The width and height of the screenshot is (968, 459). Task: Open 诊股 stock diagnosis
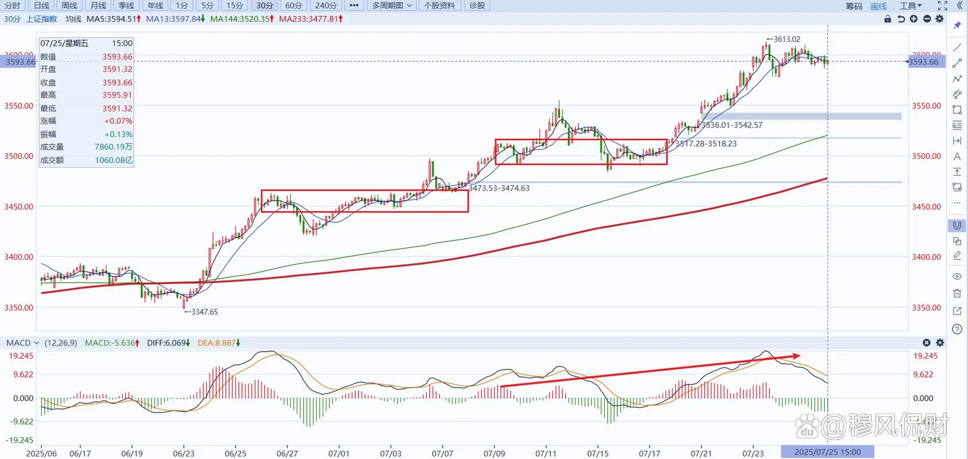477,5
